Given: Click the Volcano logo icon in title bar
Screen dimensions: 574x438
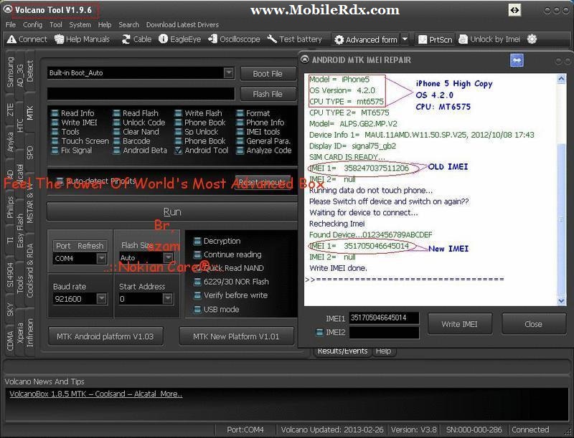Looking at the screenshot, I should [7, 10].
